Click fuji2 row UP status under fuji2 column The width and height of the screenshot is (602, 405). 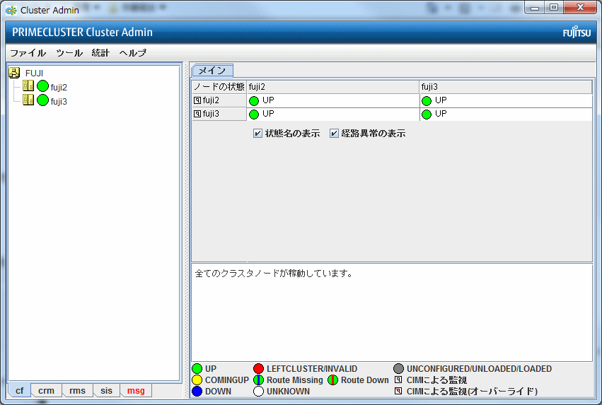[333, 100]
